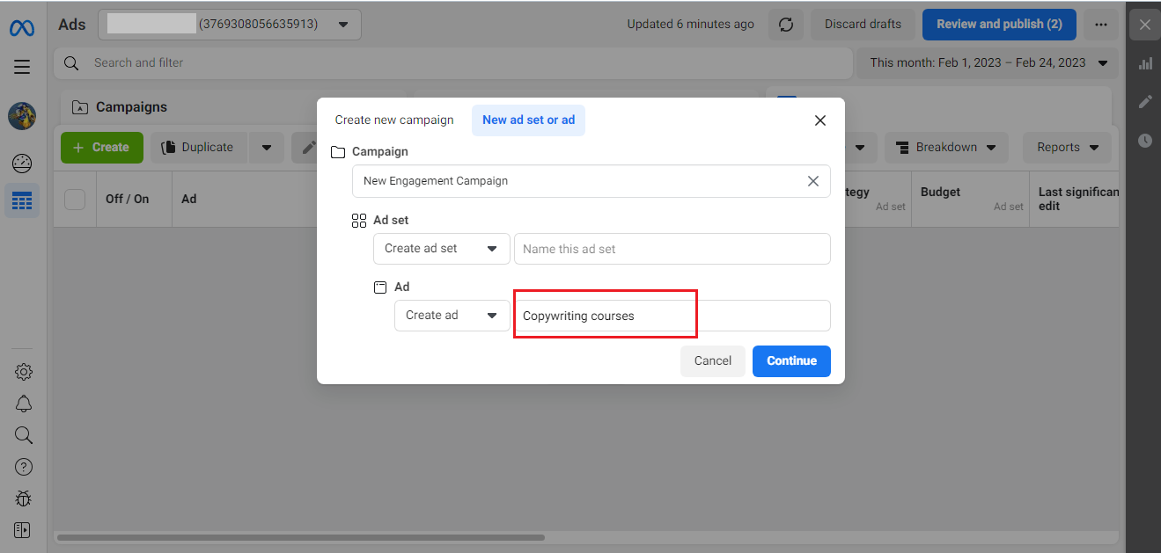Open the hamburger menu in sidebar
This screenshot has width=1161, height=553.
22,67
